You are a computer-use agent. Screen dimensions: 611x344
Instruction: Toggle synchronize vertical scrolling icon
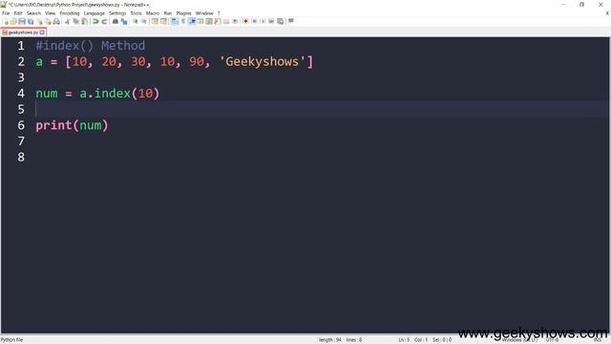(155, 21)
